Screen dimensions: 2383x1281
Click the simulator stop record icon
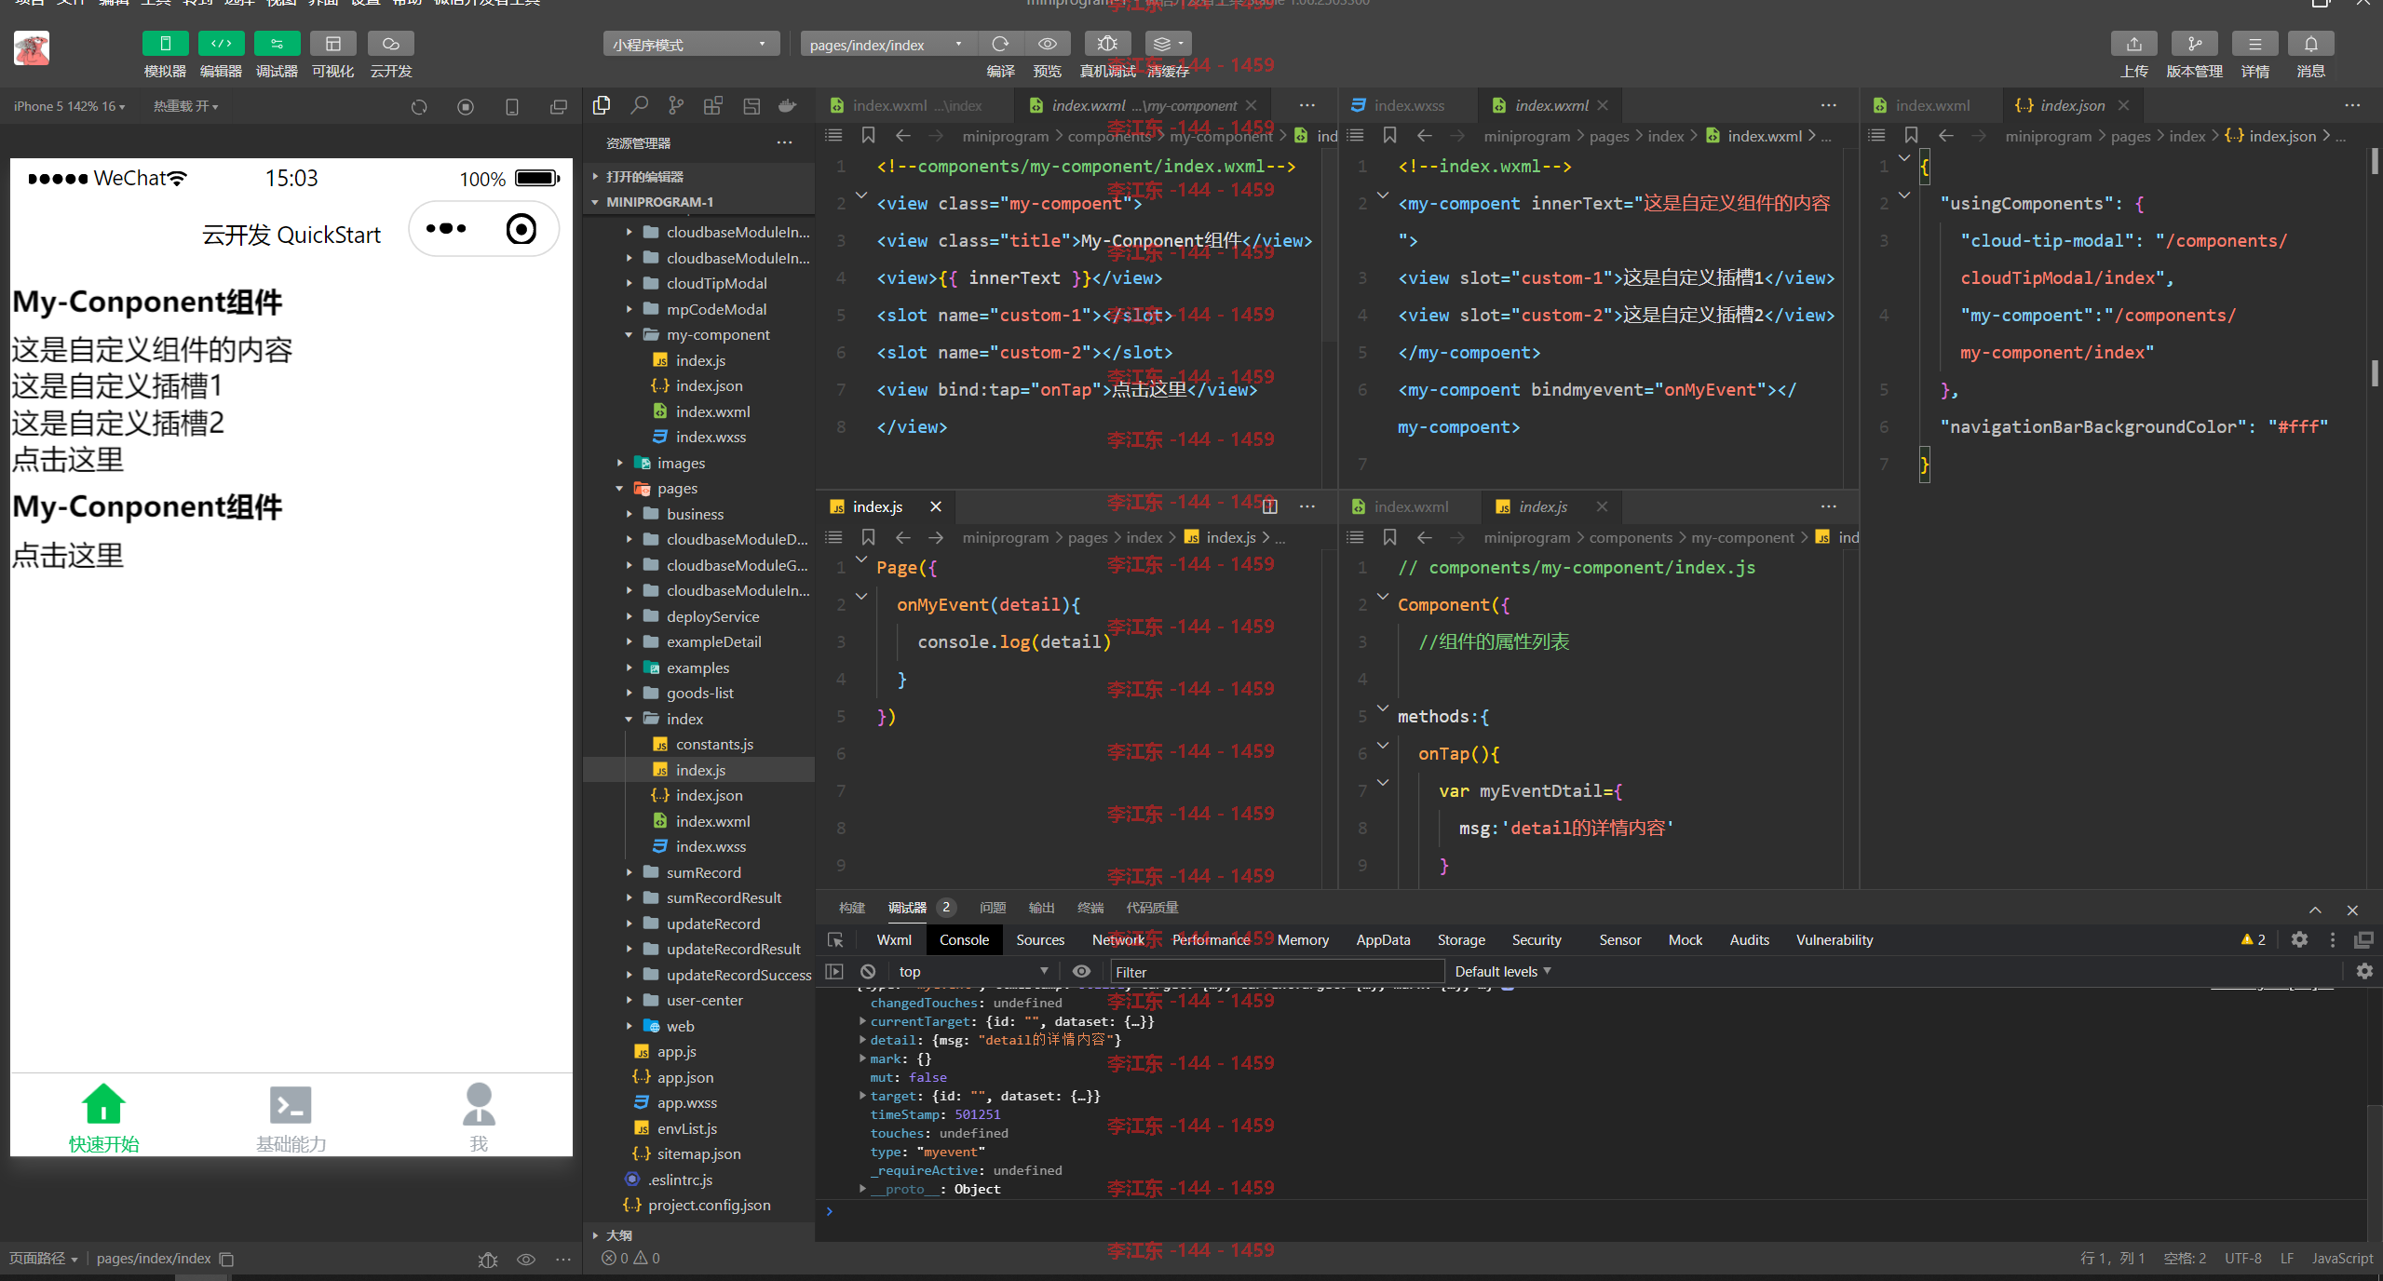pyautogui.click(x=466, y=107)
